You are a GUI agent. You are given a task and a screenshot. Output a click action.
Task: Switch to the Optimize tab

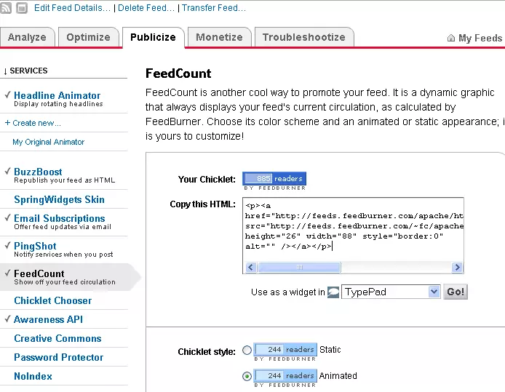coord(88,37)
